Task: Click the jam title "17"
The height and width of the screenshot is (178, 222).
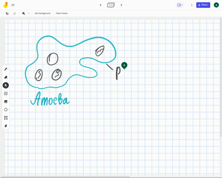Action: [13, 5]
